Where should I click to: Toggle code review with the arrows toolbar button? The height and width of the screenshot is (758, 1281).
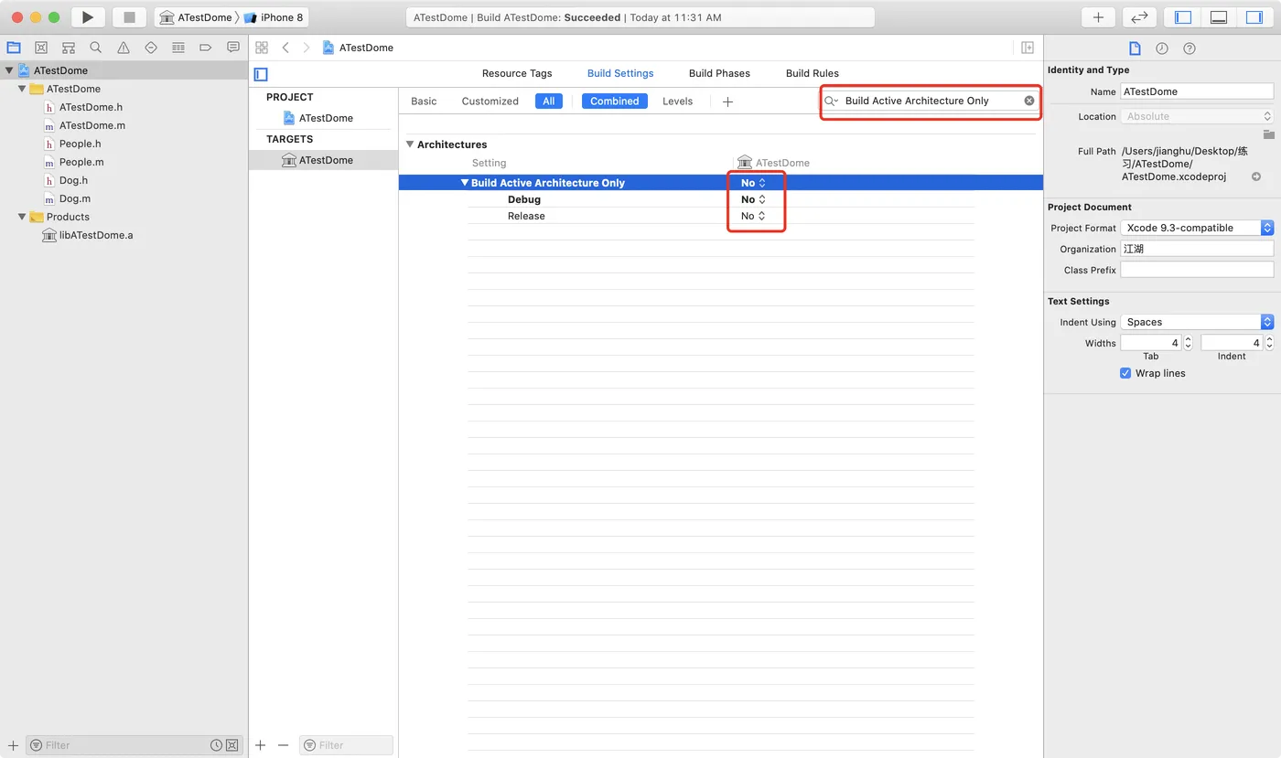coord(1139,17)
